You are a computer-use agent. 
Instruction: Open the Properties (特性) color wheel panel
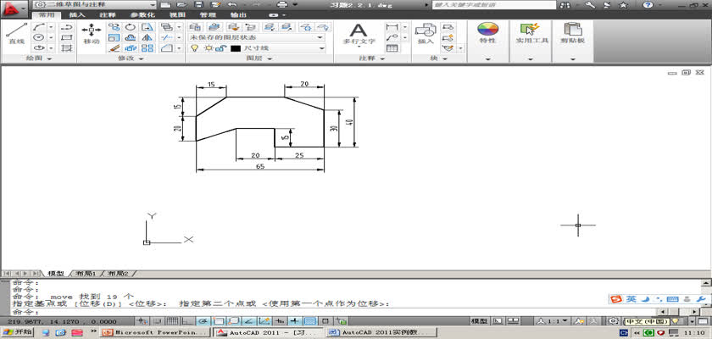coord(487,33)
